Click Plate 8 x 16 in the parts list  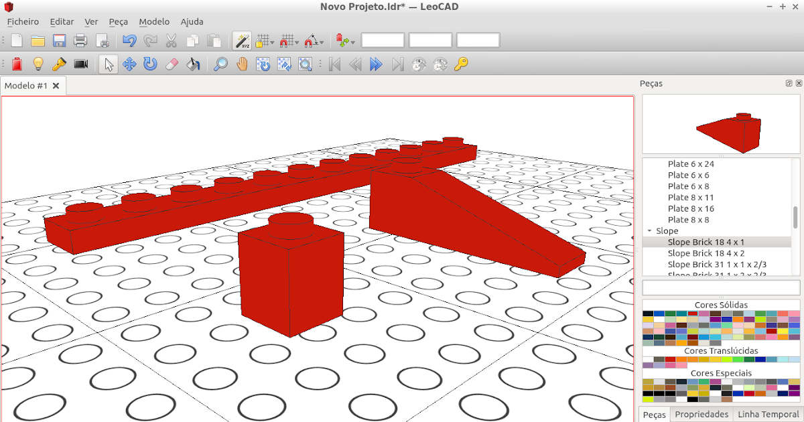point(691,208)
